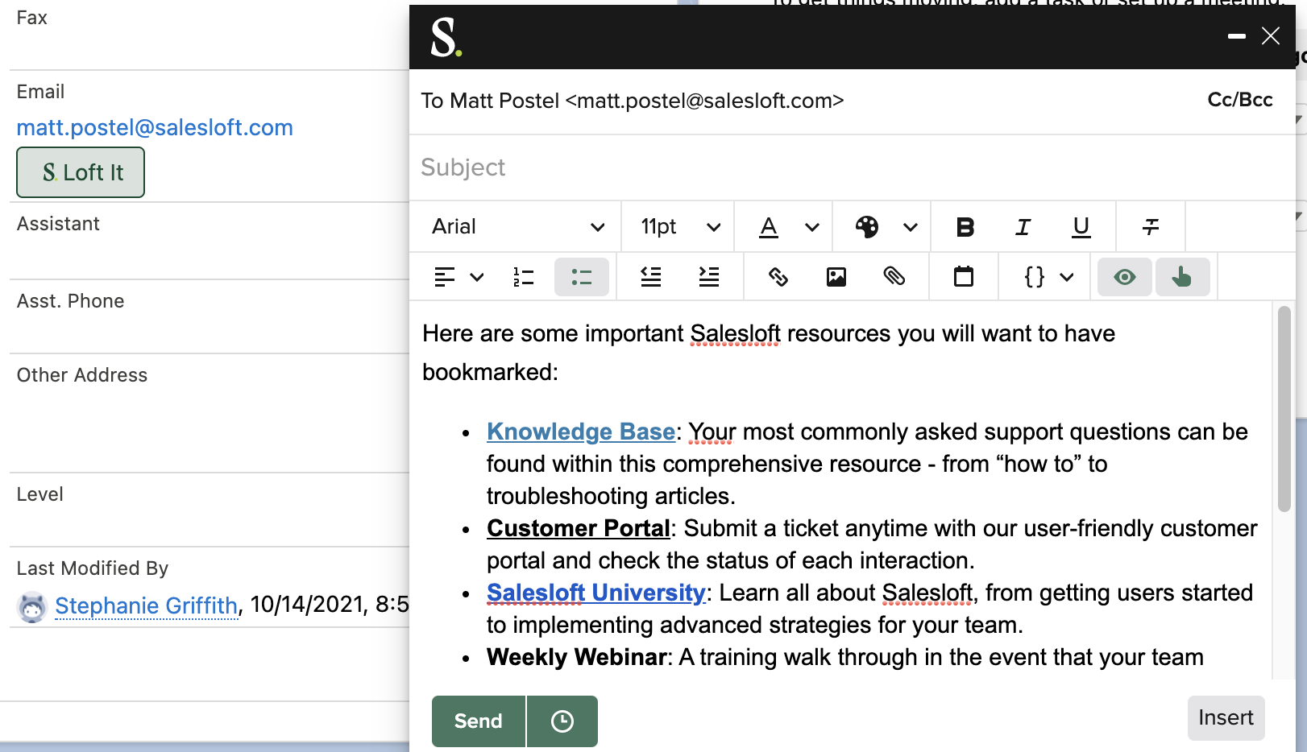
Task: Click the text alignment icon
Action: pyautogui.click(x=445, y=277)
